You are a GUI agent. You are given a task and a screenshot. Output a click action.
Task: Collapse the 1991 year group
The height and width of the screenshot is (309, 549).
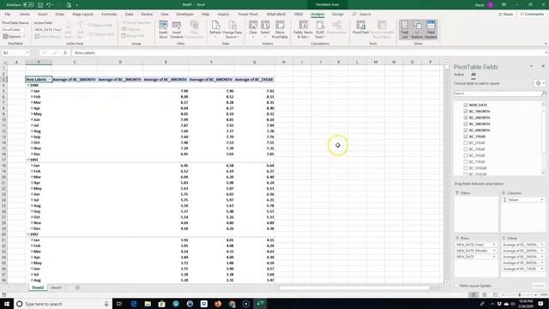point(28,160)
